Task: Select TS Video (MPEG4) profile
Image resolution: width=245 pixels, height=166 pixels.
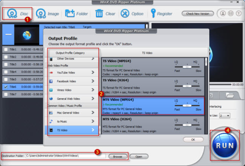Action: (153, 67)
